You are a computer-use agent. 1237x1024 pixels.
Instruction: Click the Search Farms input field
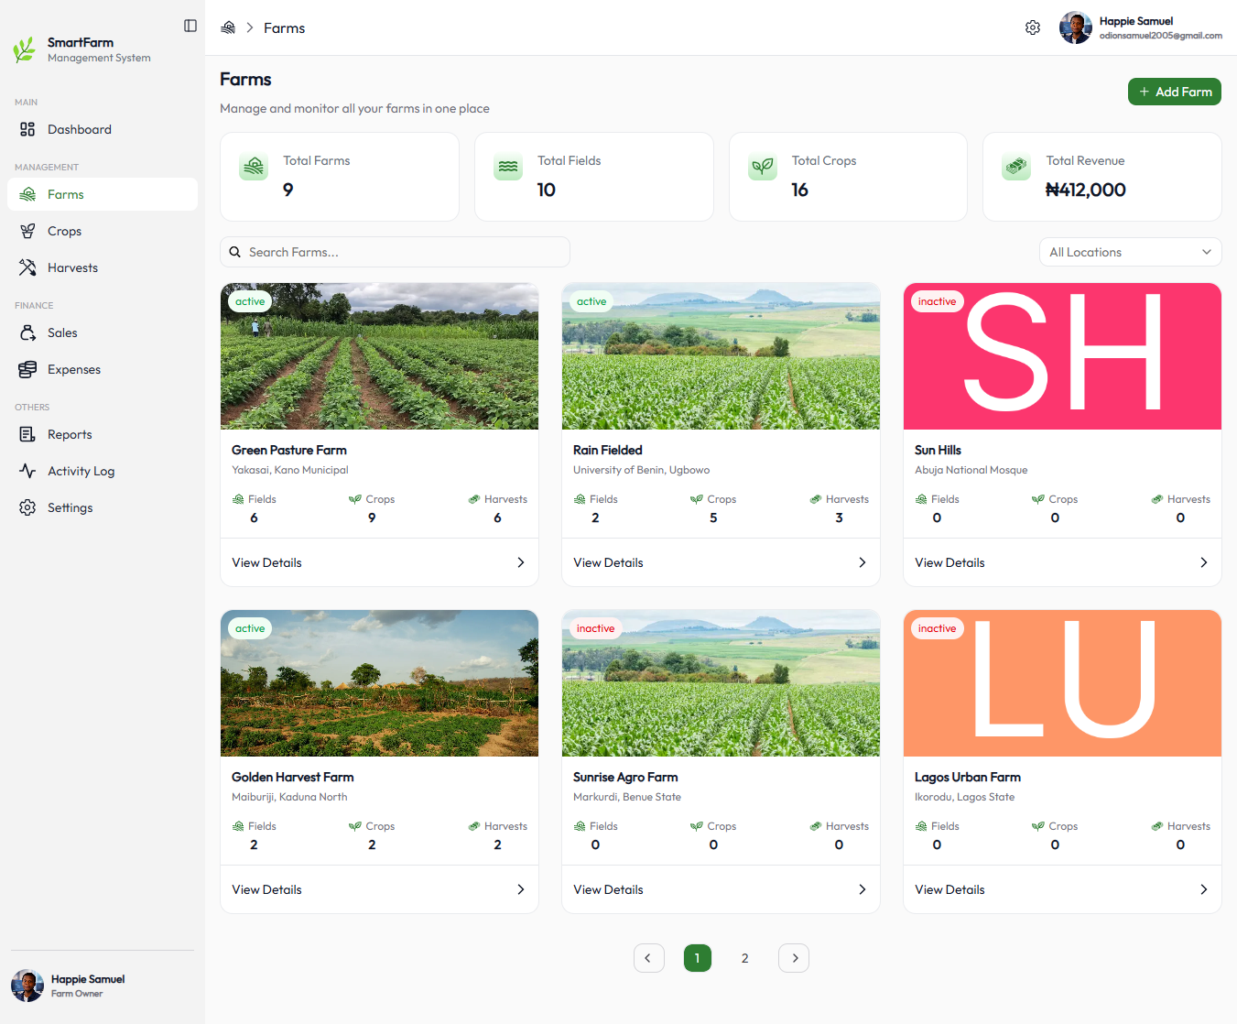pos(395,252)
